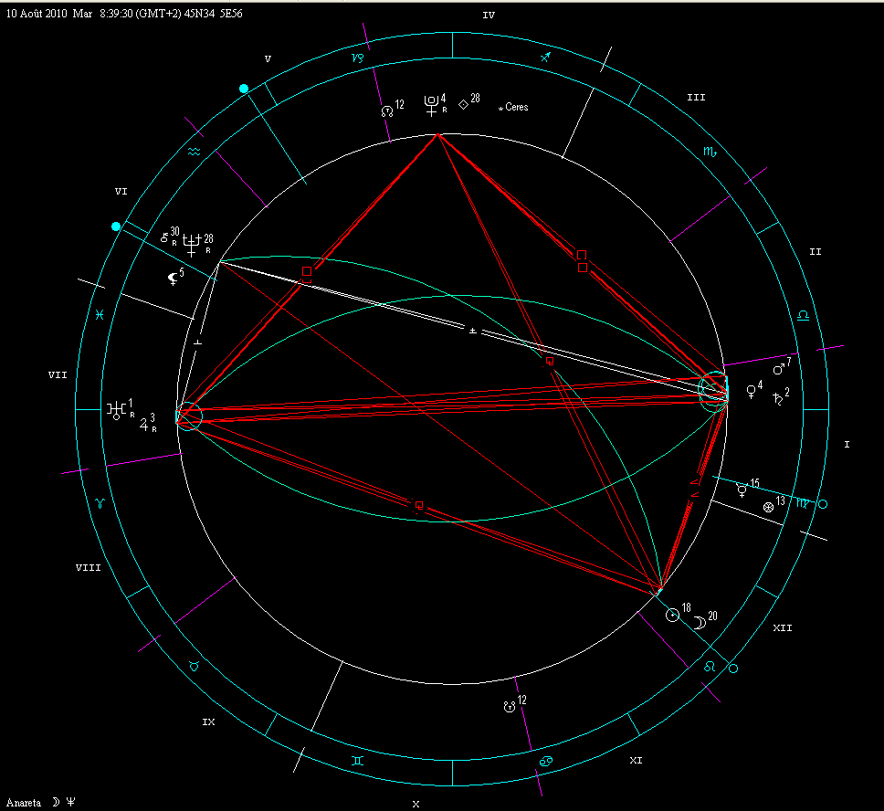Select the Neptune trident glyph at 28 degrees
The image size is (884, 811).
pos(192,243)
